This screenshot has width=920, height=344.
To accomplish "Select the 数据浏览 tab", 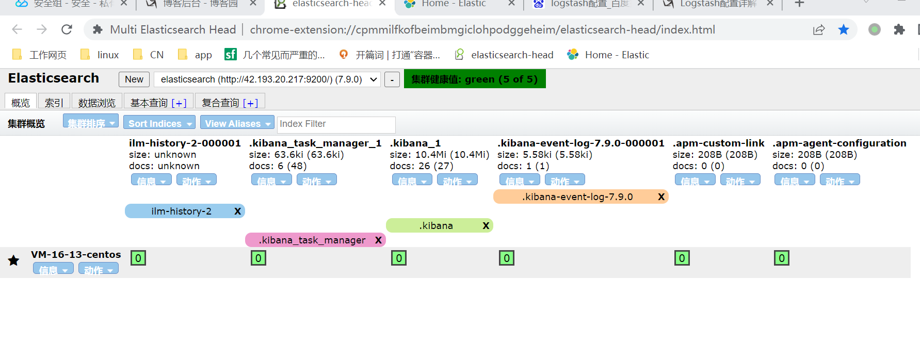I will (x=97, y=102).
